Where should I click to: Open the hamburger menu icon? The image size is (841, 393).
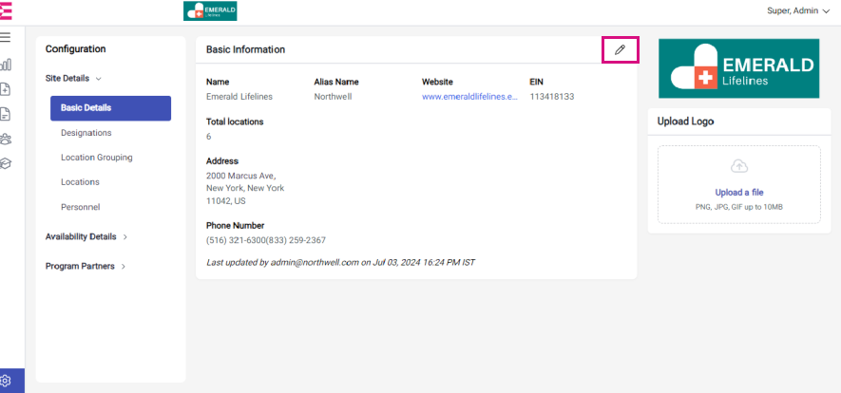coord(6,37)
